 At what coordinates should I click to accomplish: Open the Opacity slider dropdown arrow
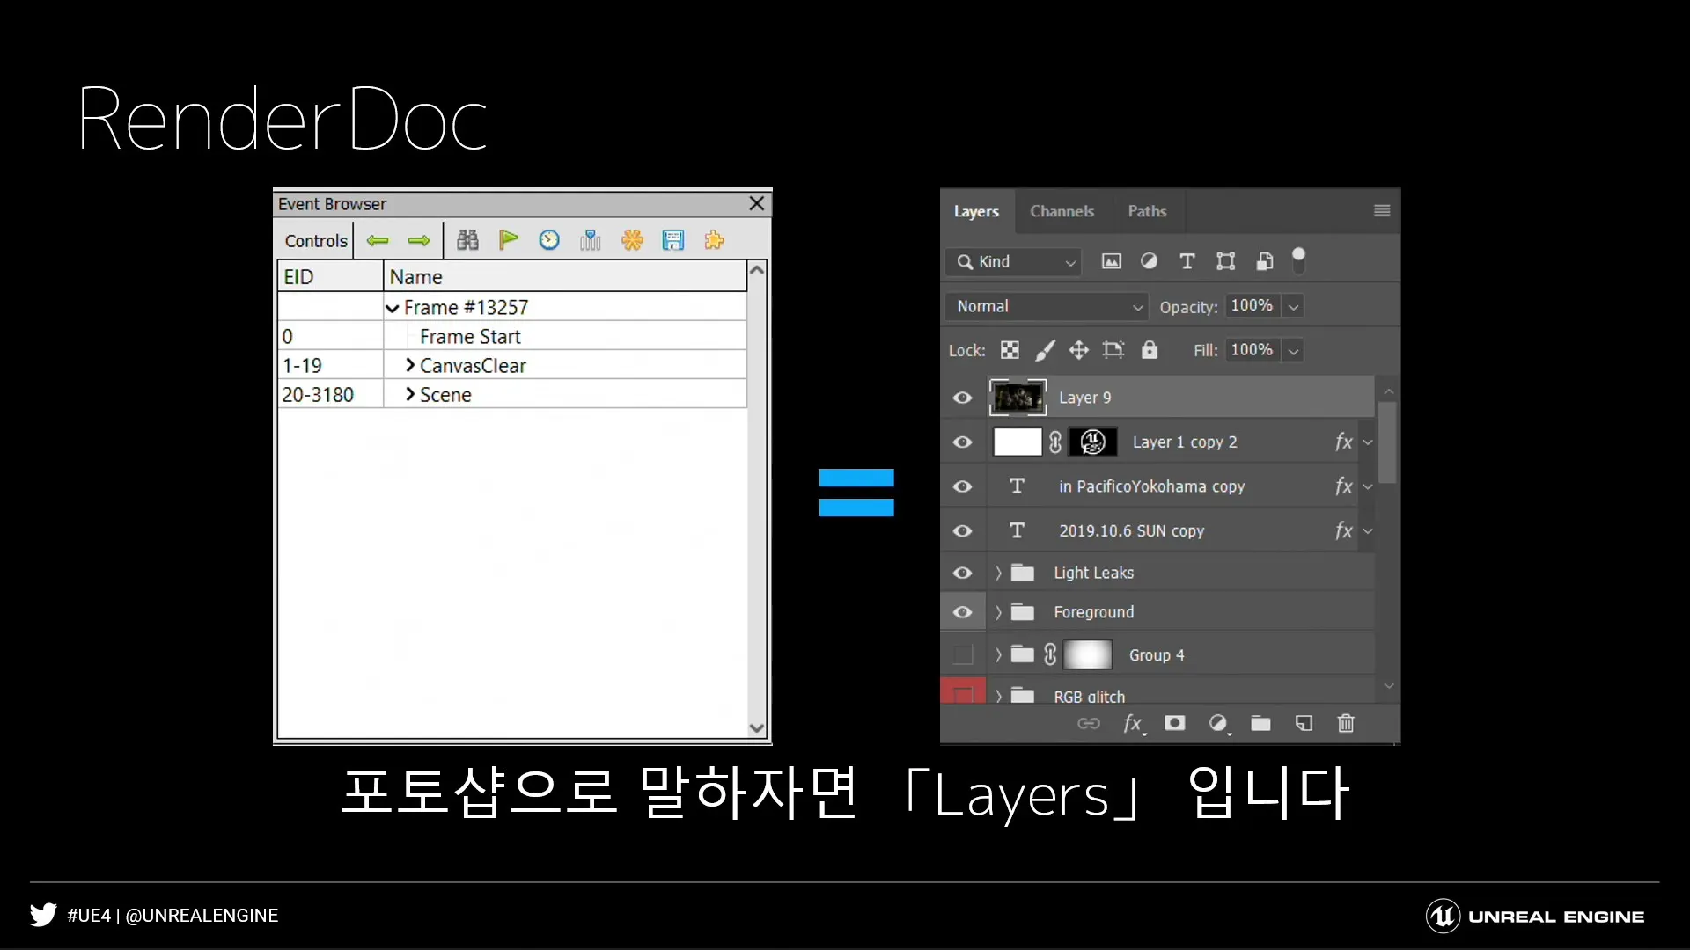[1293, 306]
